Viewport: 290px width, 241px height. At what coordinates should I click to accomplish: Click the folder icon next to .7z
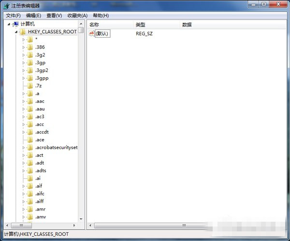tap(30, 86)
